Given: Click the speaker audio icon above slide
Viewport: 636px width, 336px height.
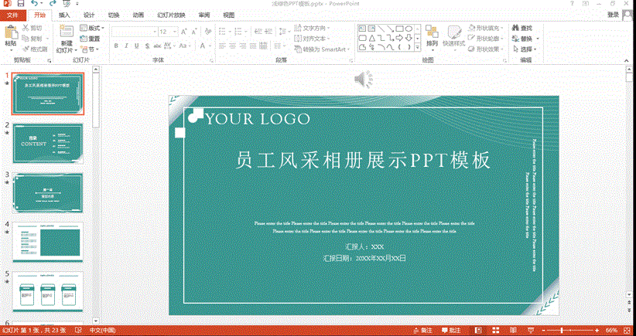Looking at the screenshot, I should tap(363, 78).
